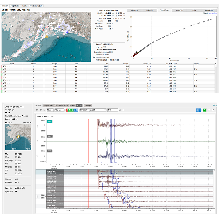Expand the iasp91 earth model dropdown
Image resolution: width=219 pixels, height=219 pixels.
coord(97,110)
